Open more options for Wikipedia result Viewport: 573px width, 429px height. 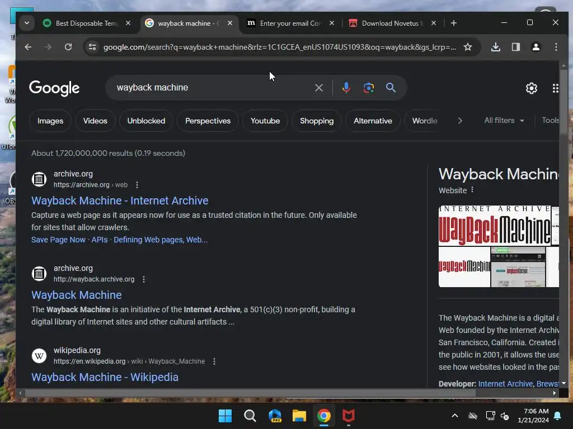point(214,361)
